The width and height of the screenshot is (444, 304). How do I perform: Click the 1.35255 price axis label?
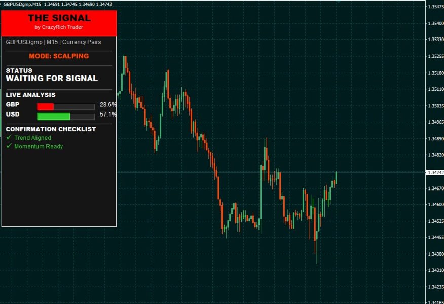(x=436, y=56)
